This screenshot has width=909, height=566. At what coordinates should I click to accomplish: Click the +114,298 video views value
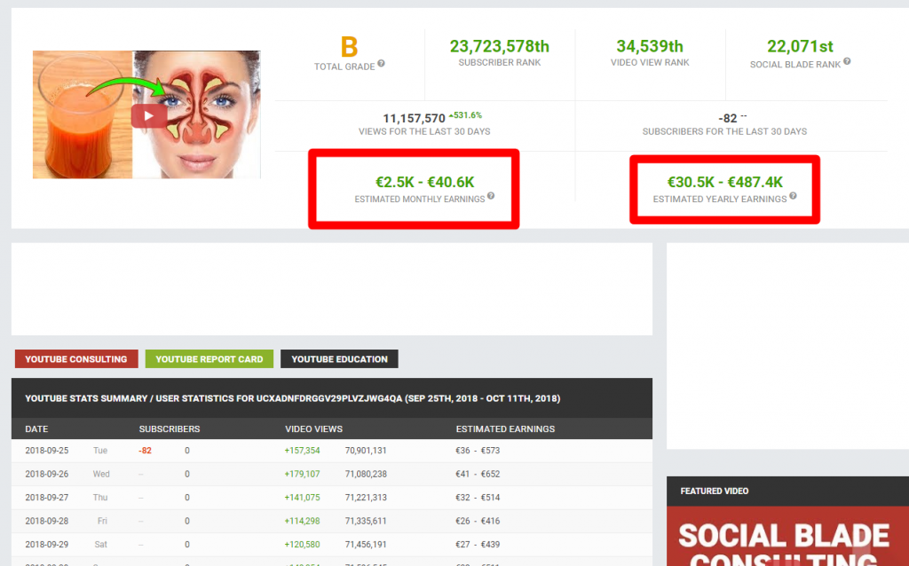tap(302, 521)
